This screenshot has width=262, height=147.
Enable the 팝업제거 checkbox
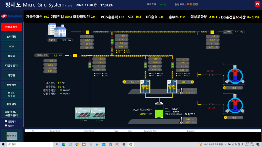(x=6, y=121)
